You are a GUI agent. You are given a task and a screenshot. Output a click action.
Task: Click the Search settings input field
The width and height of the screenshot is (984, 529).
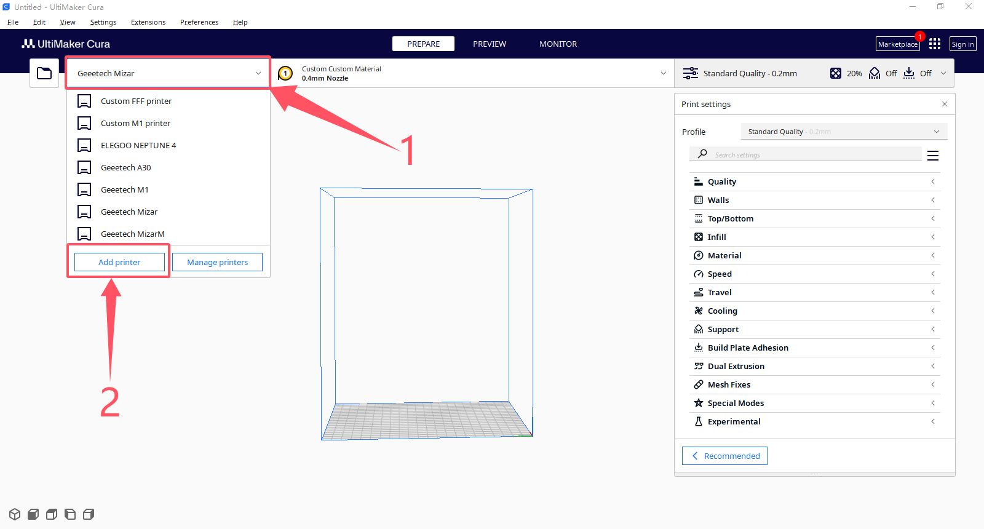click(806, 154)
